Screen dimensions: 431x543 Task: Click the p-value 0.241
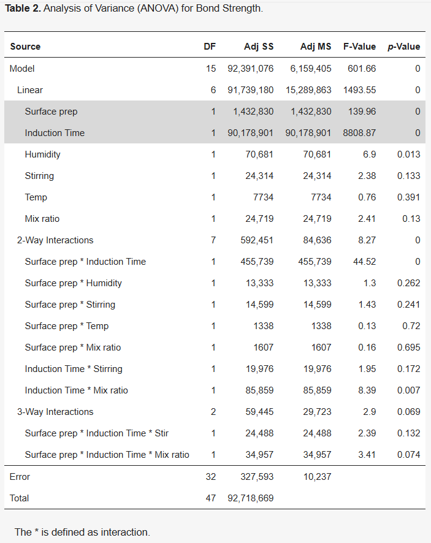point(409,305)
